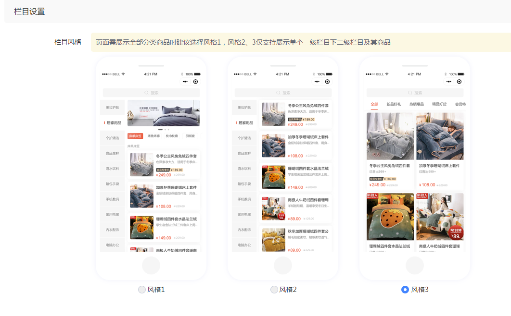Click the round home button on 风格2 phone
This screenshot has width=511, height=316.
tap(283, 266)
